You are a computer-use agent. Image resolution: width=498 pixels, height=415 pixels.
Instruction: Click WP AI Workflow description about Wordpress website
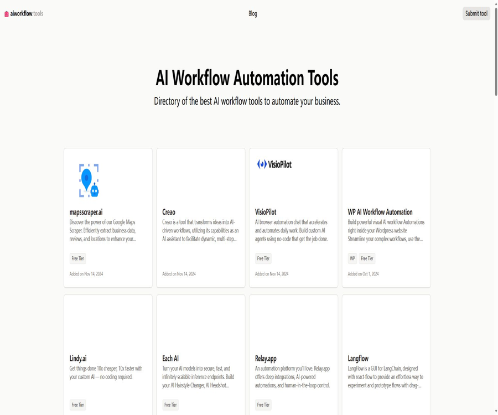[386, 231]
